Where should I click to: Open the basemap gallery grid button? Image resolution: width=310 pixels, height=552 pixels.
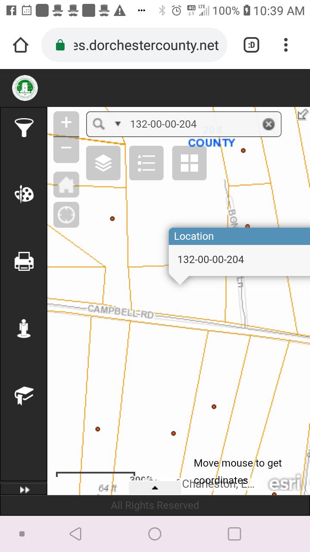[x=189, y=163]
